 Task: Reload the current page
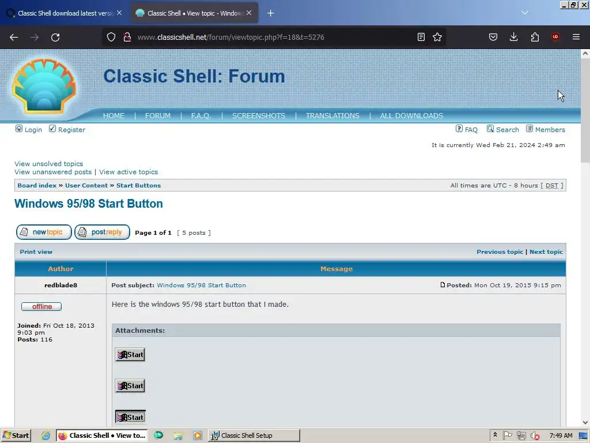click(55, 37)
